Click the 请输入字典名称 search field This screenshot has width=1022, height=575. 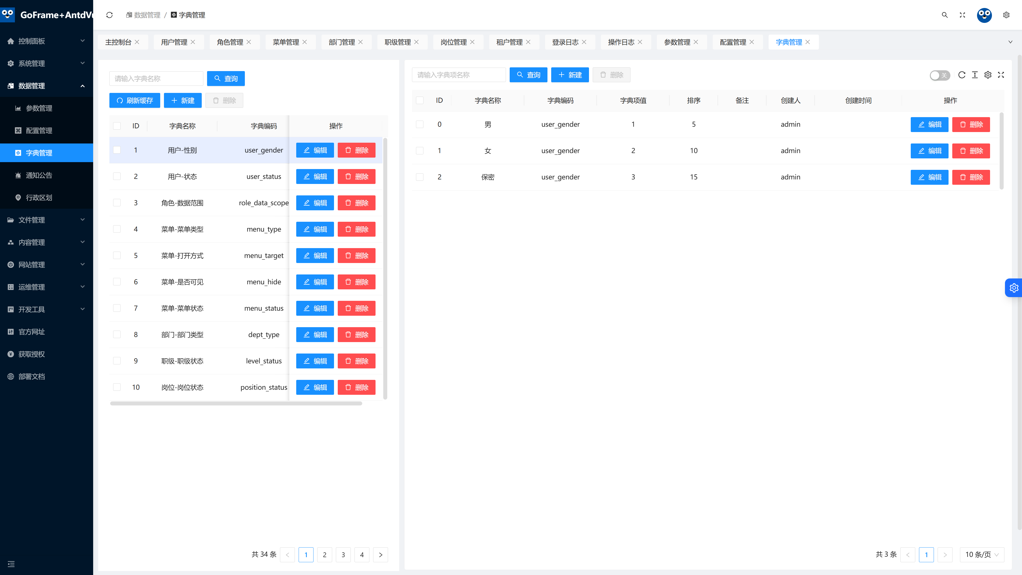[x=156, y=79]
